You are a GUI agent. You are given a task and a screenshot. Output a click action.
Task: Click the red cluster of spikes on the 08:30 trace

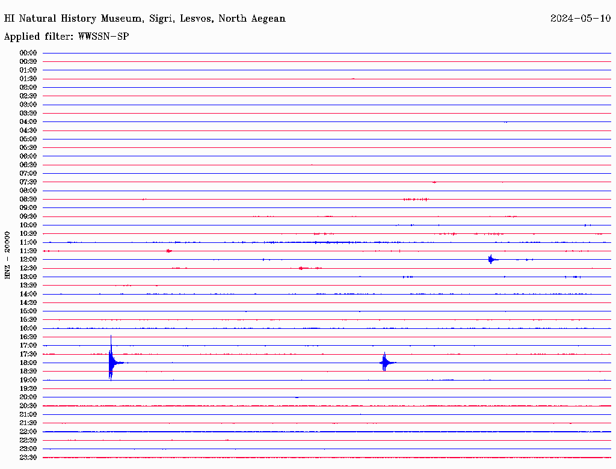(416, 200)
